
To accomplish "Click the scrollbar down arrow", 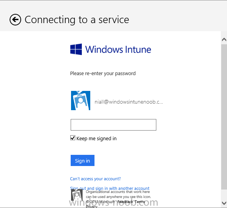I will [224, 203].
